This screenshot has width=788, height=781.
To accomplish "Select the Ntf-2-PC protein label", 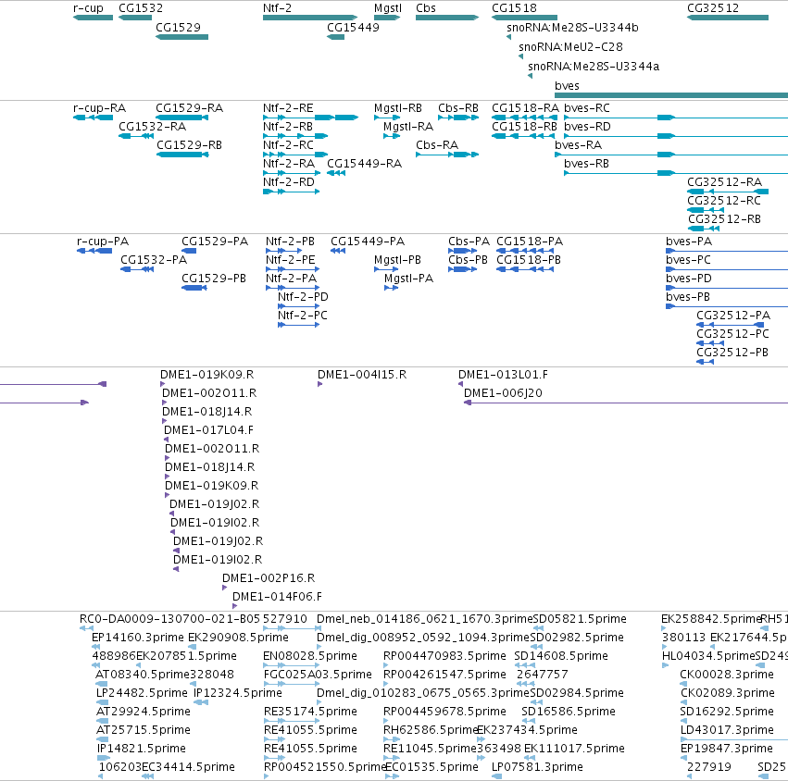I will point(303,316).
